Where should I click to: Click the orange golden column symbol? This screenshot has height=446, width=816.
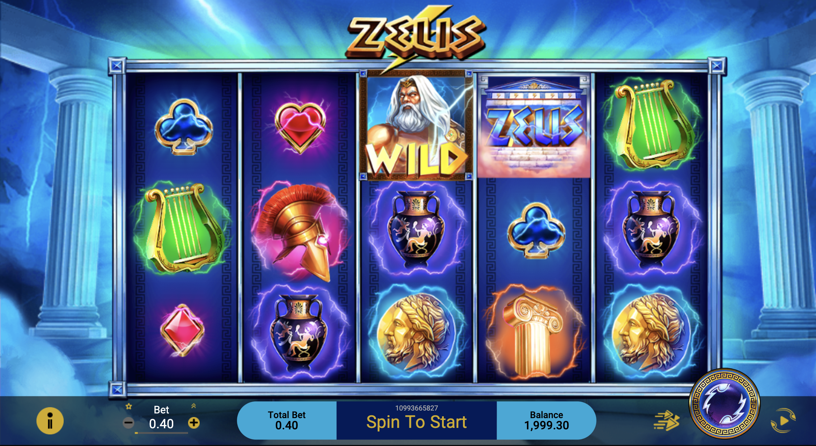click(534, 333)
